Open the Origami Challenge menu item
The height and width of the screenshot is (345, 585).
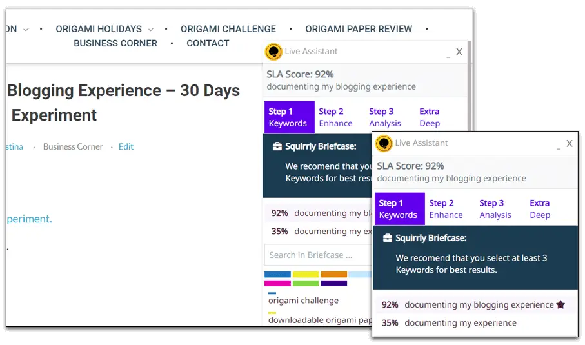[x=228, y=29]
